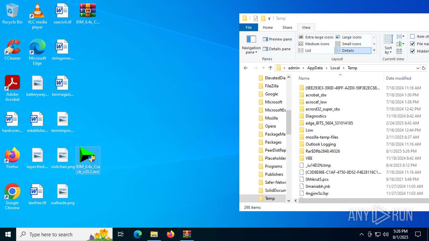Screen dimensions: 429x241
Task: Open the Group by dropdown
Action: (x=401, y=36)
